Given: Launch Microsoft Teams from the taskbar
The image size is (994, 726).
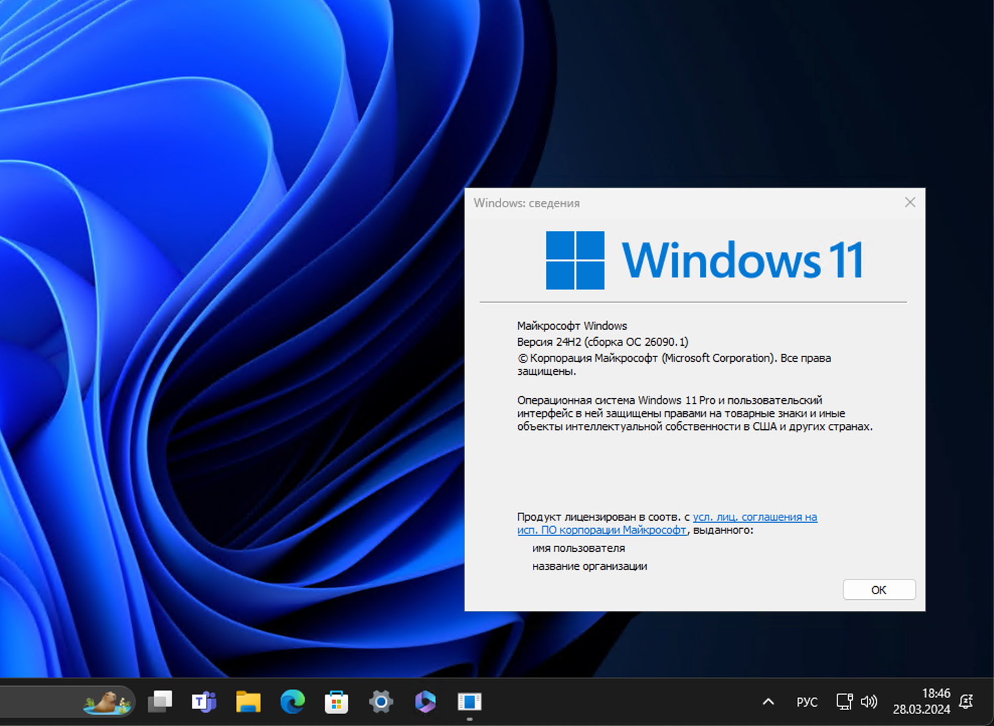Looking at the screenshot, I should pyautogui.click(x=204, y=702).
